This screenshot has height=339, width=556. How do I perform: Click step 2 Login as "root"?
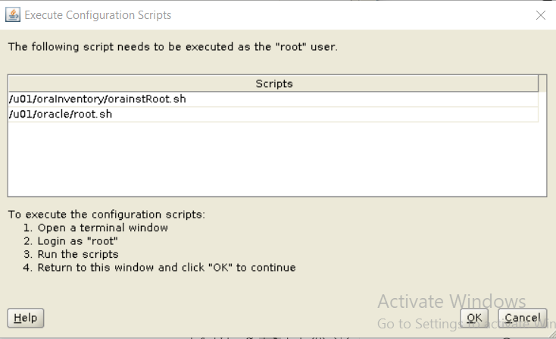[70, 241]
